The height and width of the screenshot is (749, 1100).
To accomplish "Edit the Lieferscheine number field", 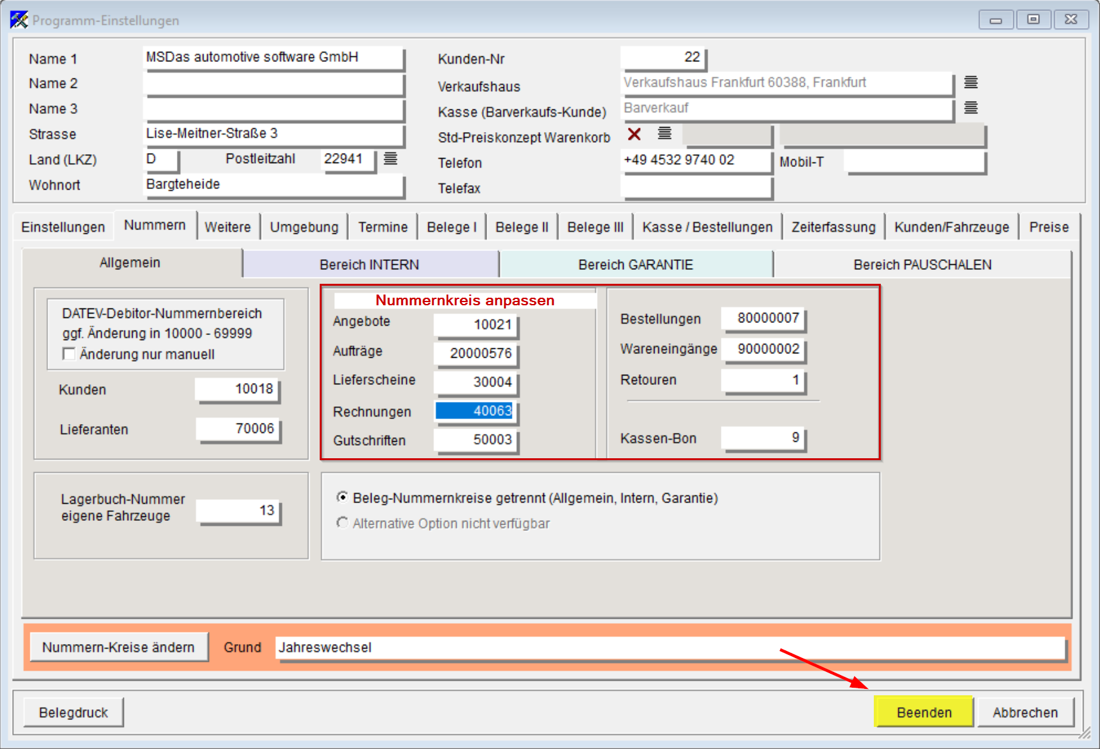I will [x=476, y=382].
